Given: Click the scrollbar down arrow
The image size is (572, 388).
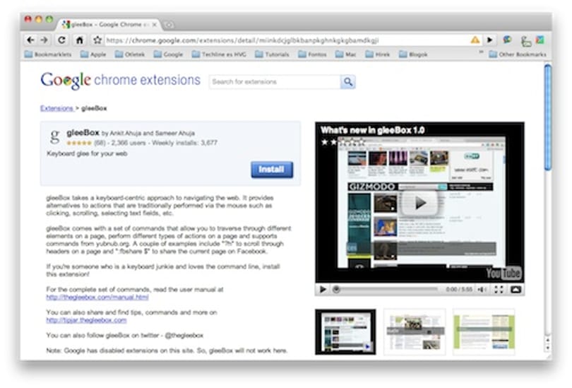Looking at the screenshot, I should [547, 348].
